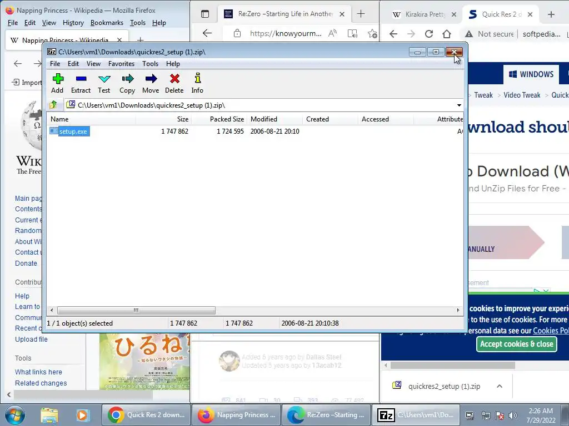Click the left scroll arrow in 7-Zip list
This screenshot has width=569, height=426.
point(52,311)
